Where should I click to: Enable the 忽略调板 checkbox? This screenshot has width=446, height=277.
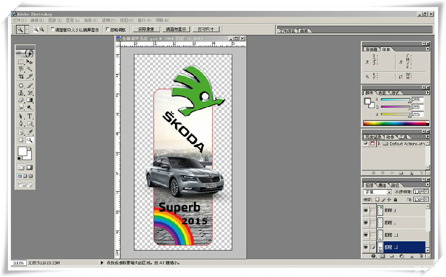(107, 29)
